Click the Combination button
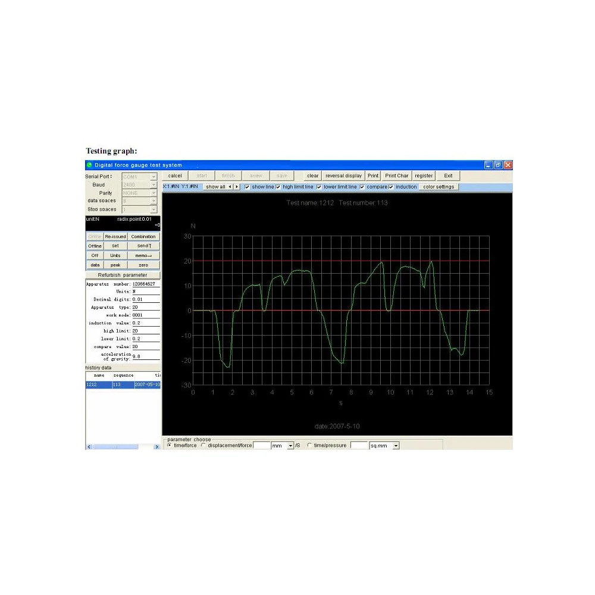Image resolution: width=595 pixels, height=595 pixels. [x=143, y=236]
